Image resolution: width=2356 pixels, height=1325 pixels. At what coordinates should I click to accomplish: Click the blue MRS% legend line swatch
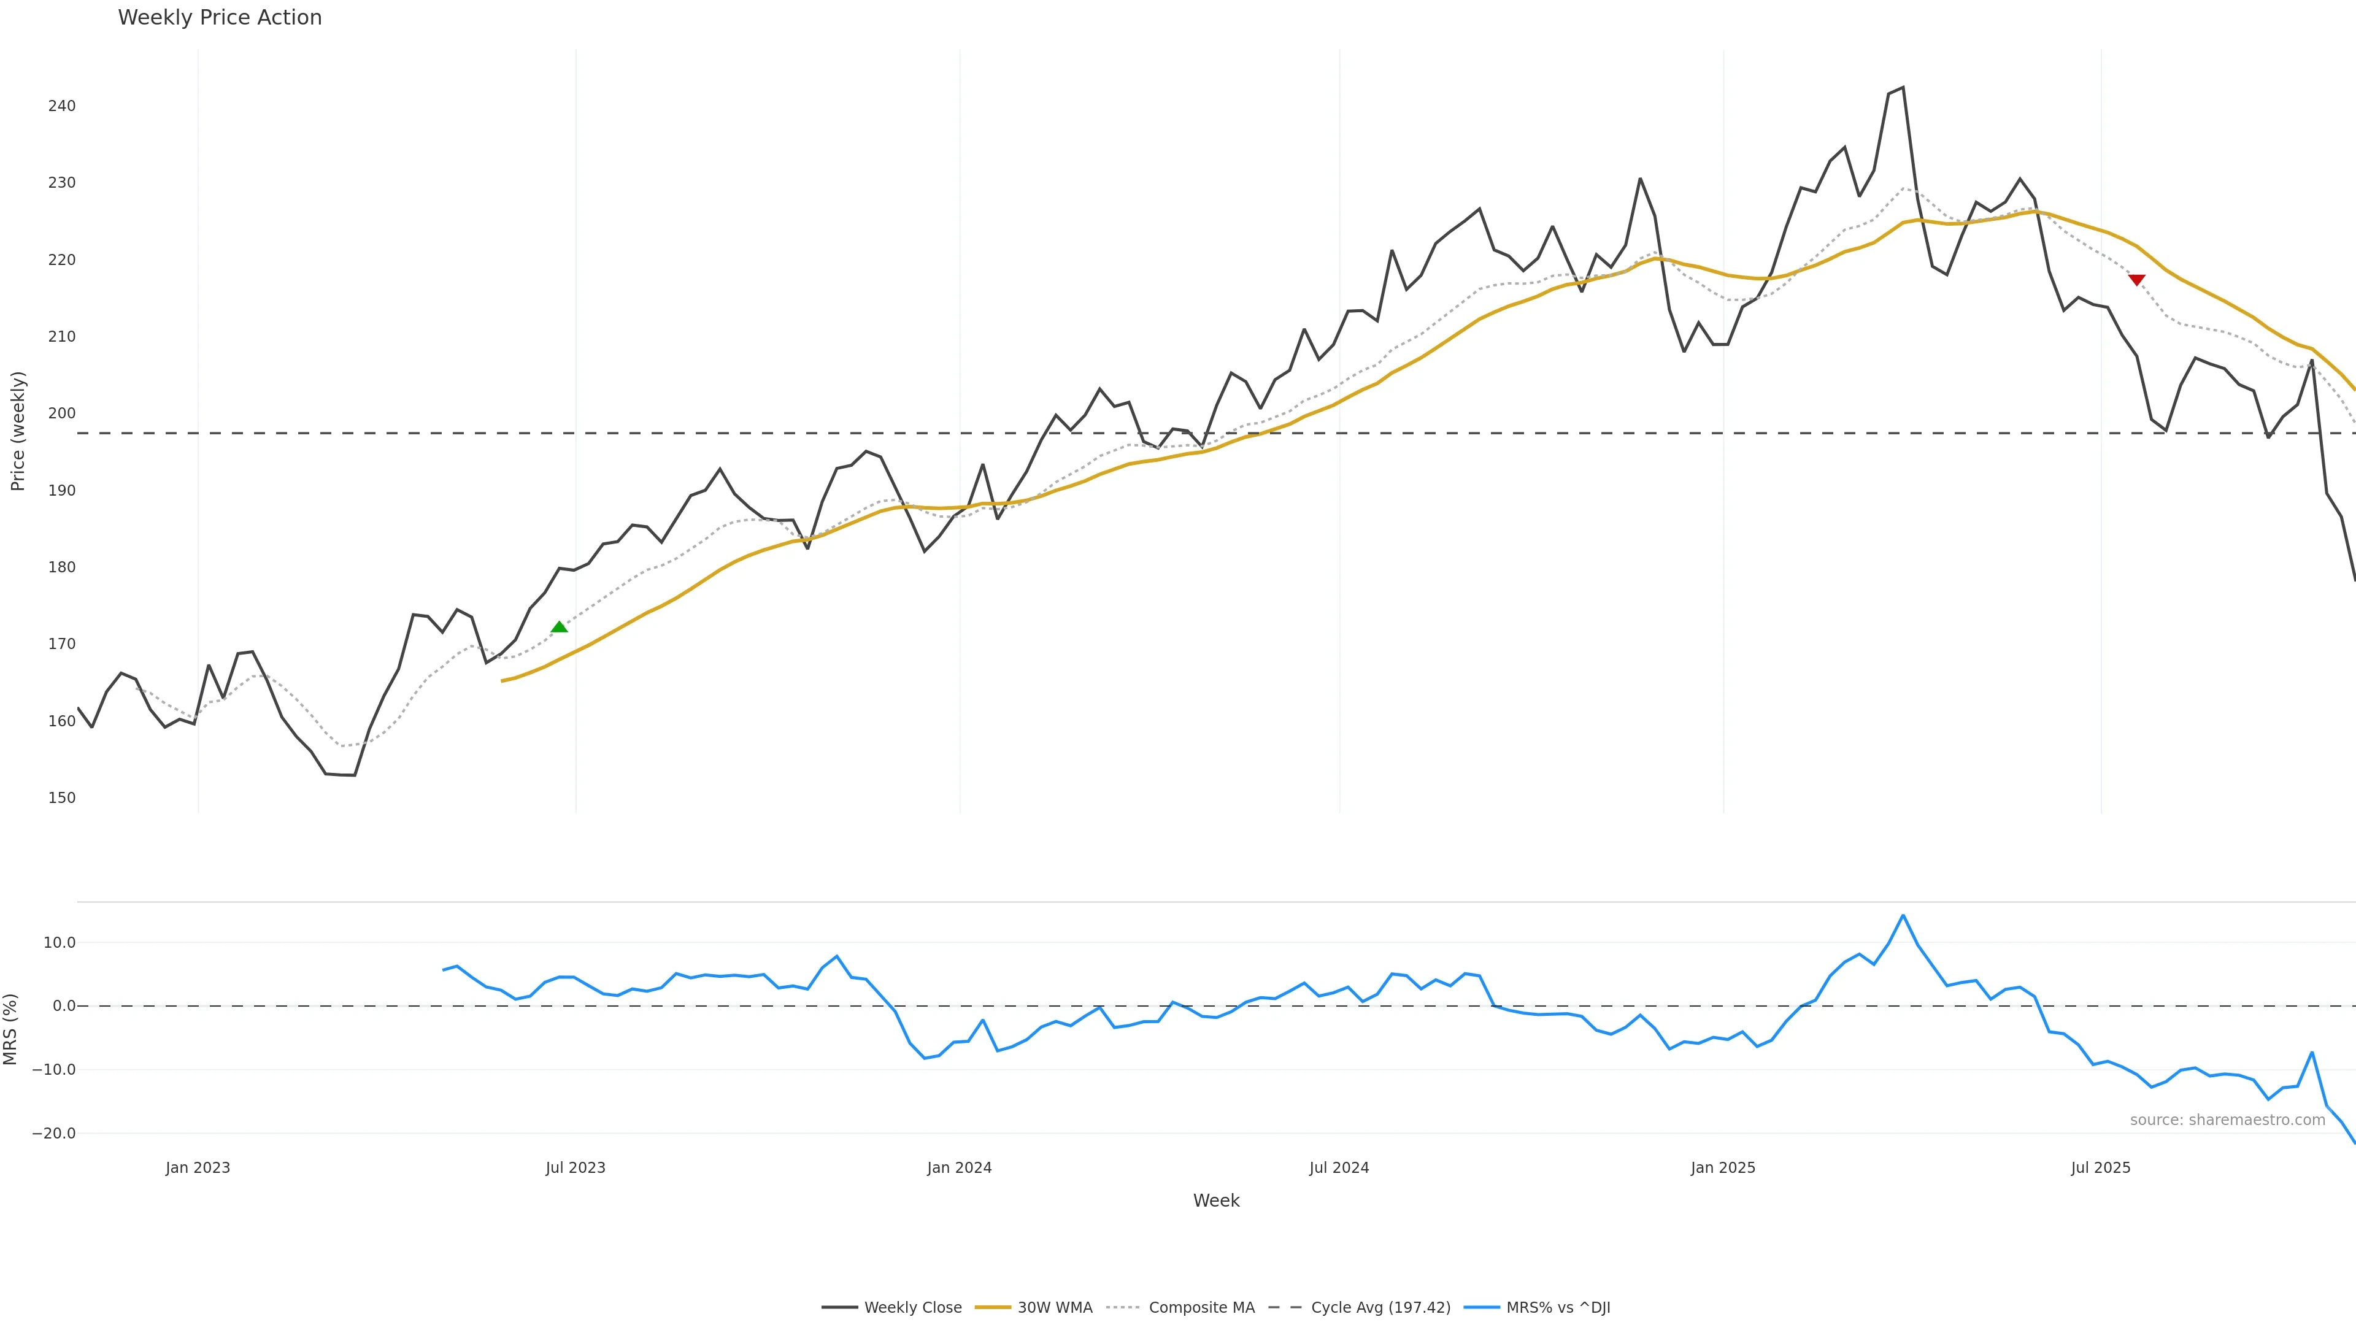(x=1482, y=1308)
